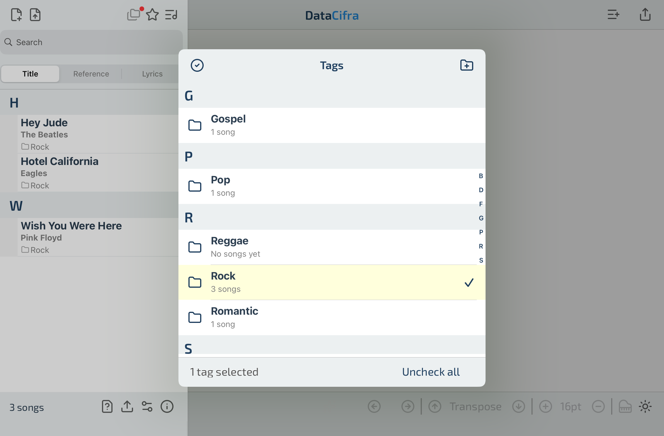Show the info icon
The width and height of the screenshot is (664, 436).
tap(167, 406)
